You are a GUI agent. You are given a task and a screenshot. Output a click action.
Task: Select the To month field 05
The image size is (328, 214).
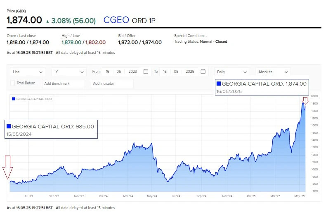tap(176, 72)
